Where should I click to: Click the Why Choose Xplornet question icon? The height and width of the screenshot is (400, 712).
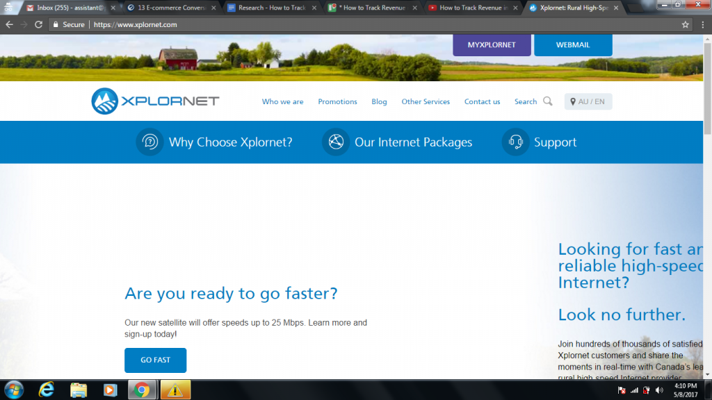[150, 142]
